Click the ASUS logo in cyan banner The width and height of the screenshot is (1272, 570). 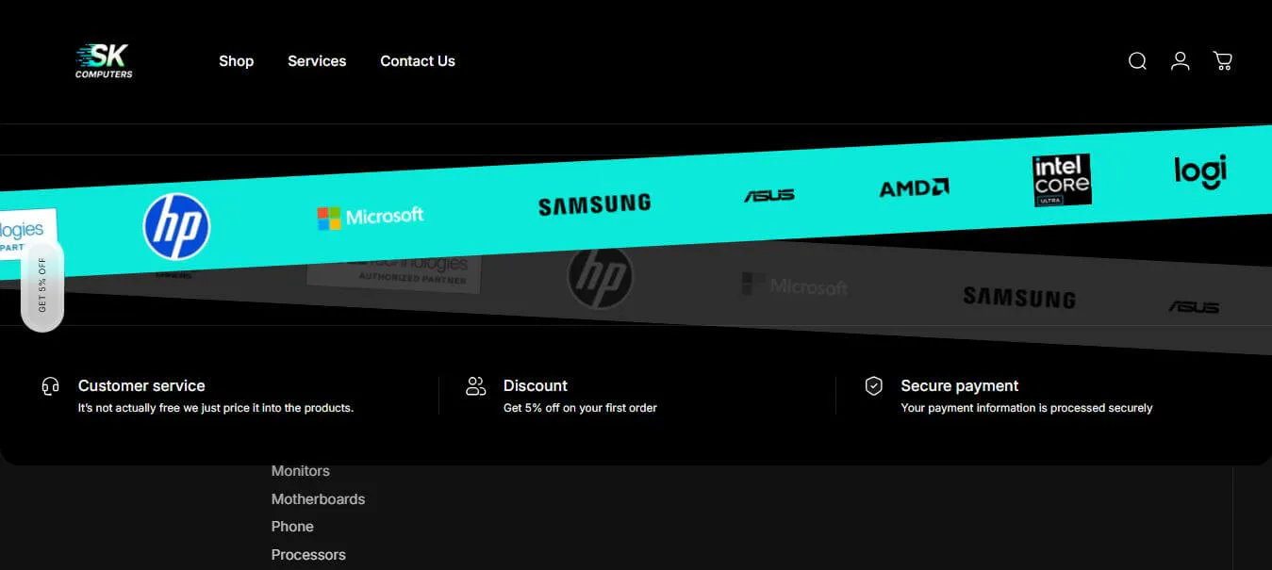pyautogui.click(x=768, y=196)
